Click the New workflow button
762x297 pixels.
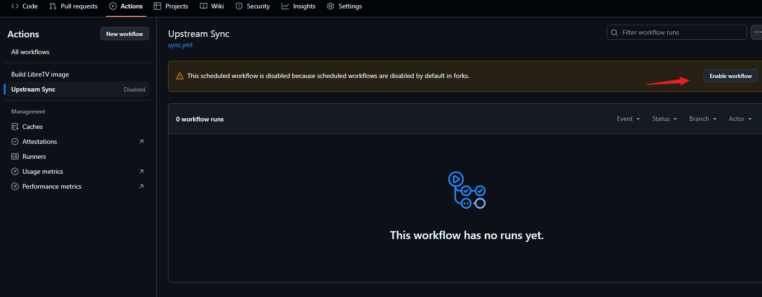125,34
